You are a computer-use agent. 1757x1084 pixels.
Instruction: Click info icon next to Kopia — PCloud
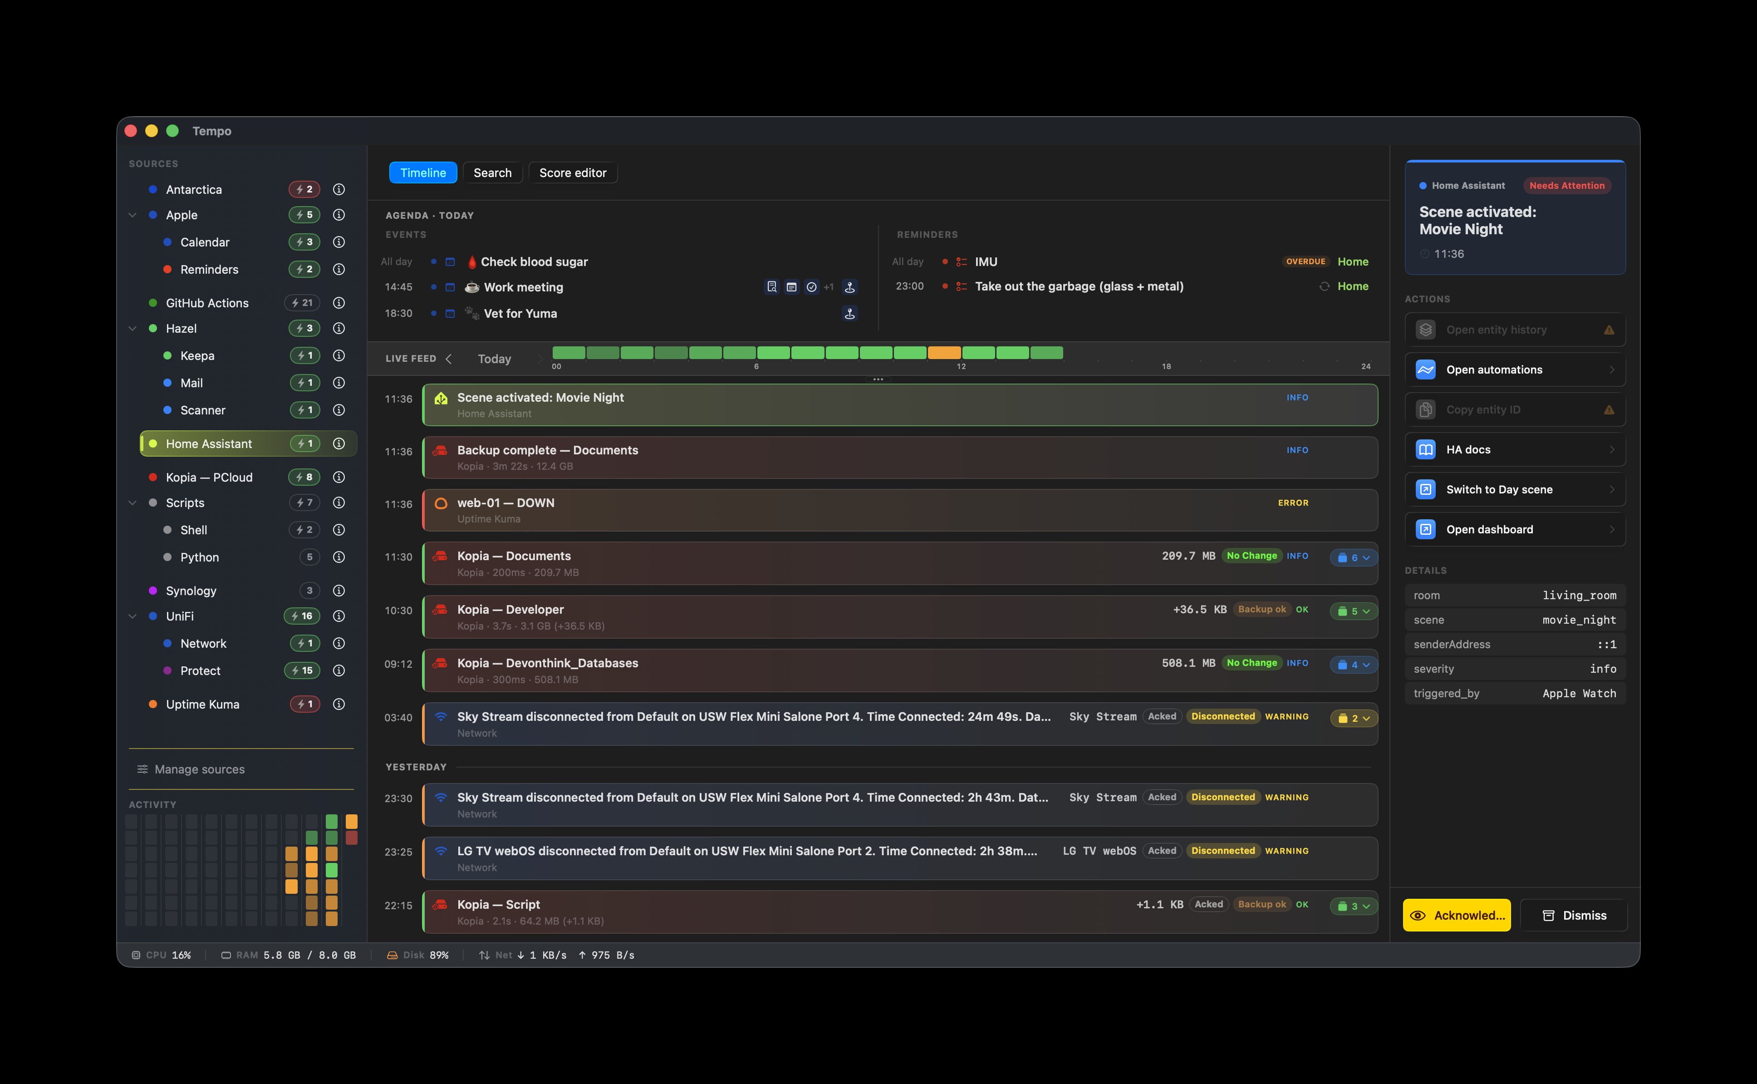point(339,477)
